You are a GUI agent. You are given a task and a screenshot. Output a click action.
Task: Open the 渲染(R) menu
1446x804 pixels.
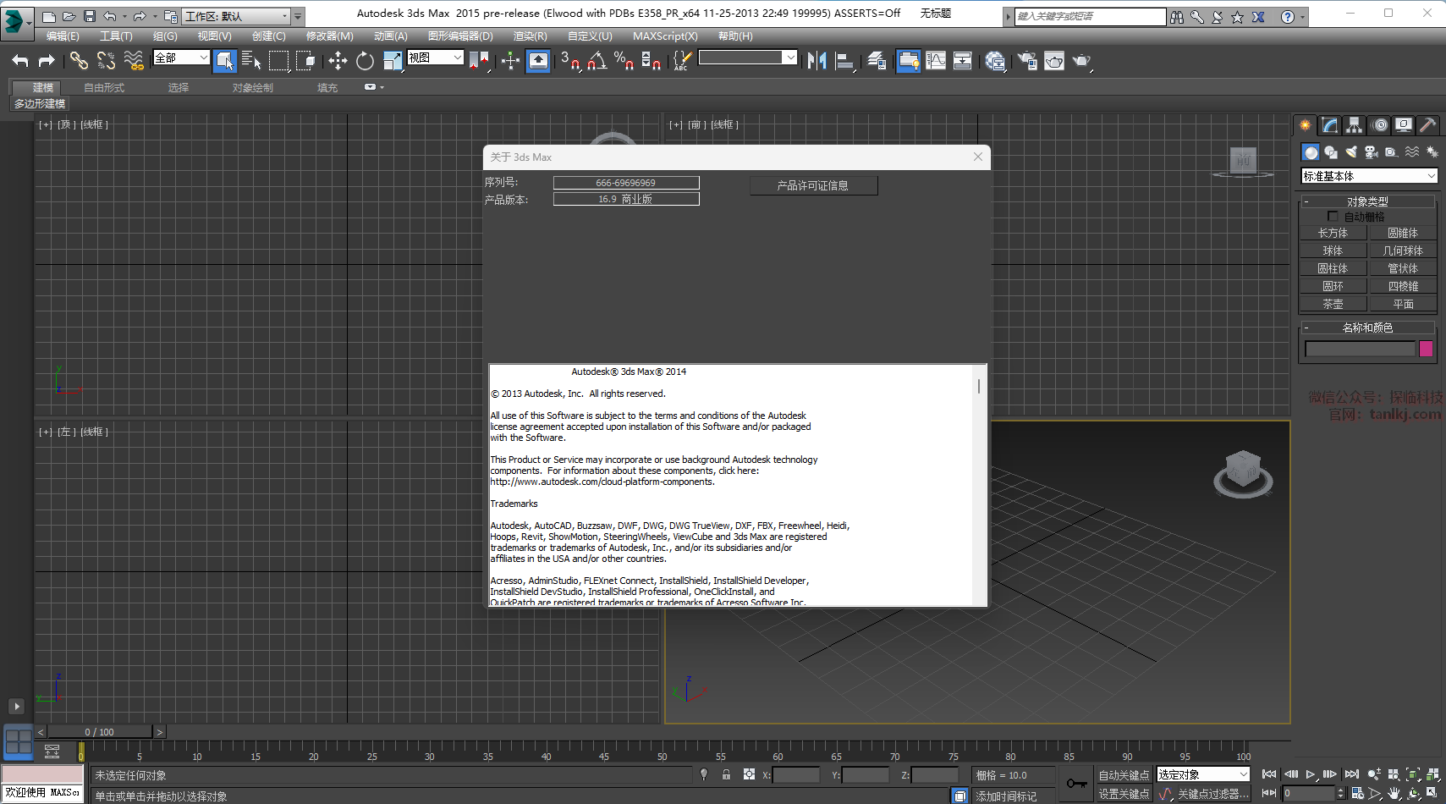[530, 36]
